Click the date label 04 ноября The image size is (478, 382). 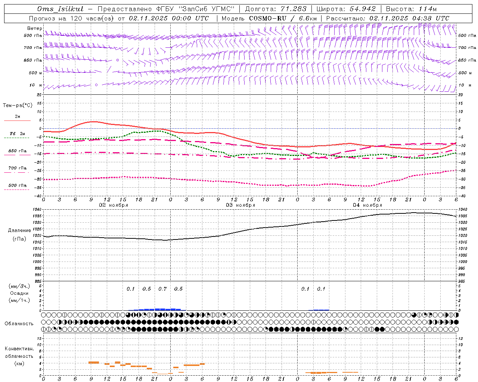367,205
